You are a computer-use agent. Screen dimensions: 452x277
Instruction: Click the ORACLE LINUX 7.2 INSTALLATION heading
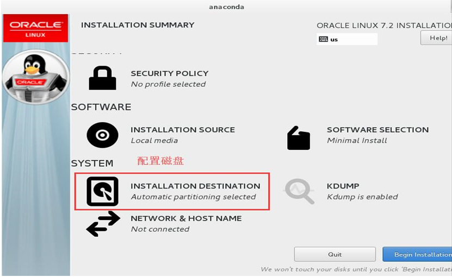coord(384,26)
